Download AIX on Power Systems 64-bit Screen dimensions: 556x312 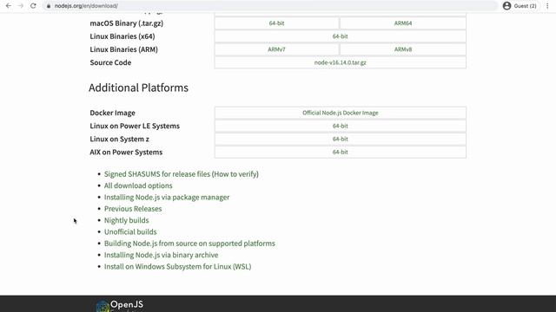tap(340, 153)
